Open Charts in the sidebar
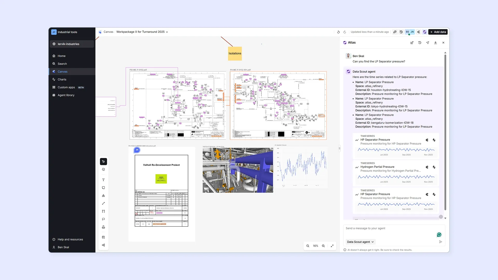This screenshot has width=498, height=280. coord(72,79)
